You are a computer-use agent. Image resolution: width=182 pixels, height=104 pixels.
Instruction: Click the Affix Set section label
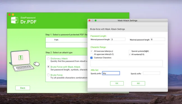[x=95, y=70]
